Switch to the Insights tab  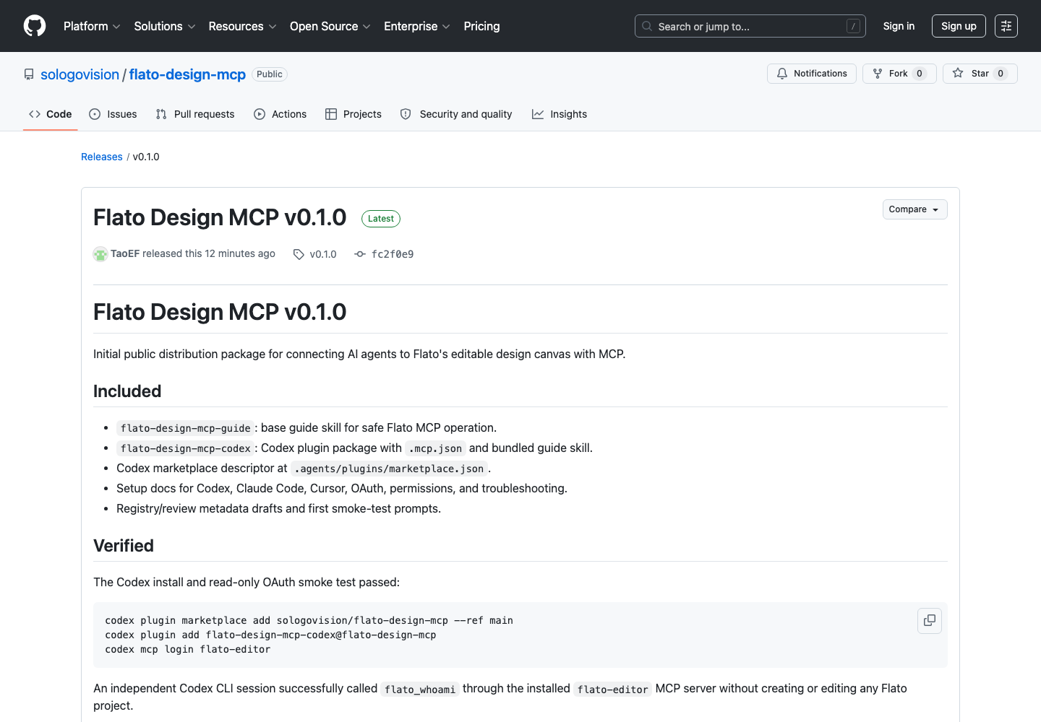[x=560, y=114]
